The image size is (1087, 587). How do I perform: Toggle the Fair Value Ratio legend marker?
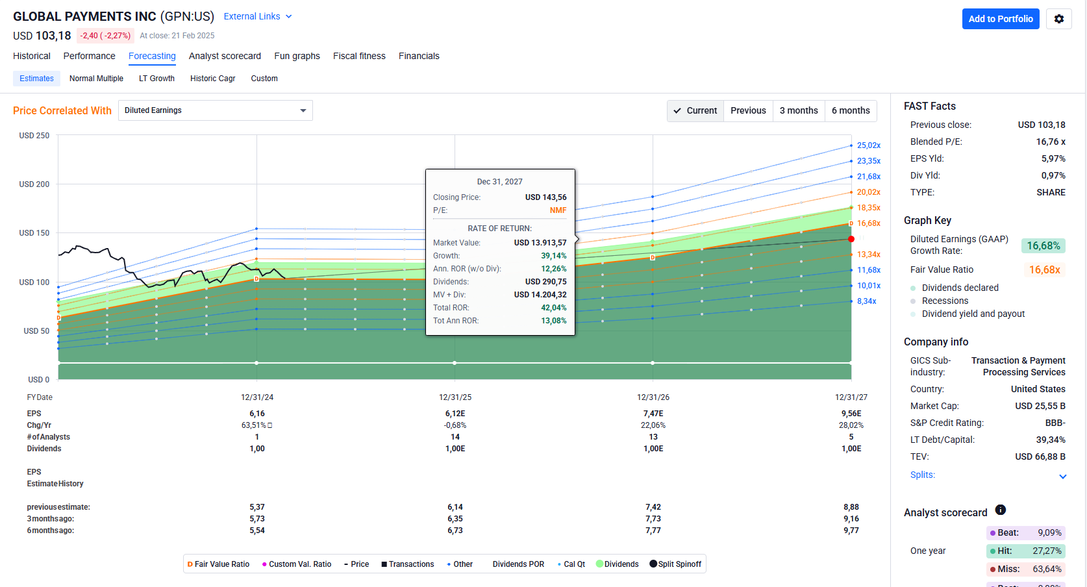pyautogui.click(x=190, y=564)
